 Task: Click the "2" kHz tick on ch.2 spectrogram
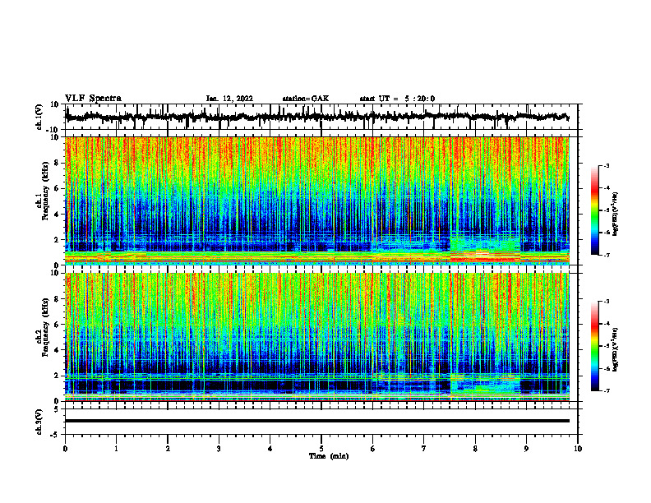[x=57, y=376]
